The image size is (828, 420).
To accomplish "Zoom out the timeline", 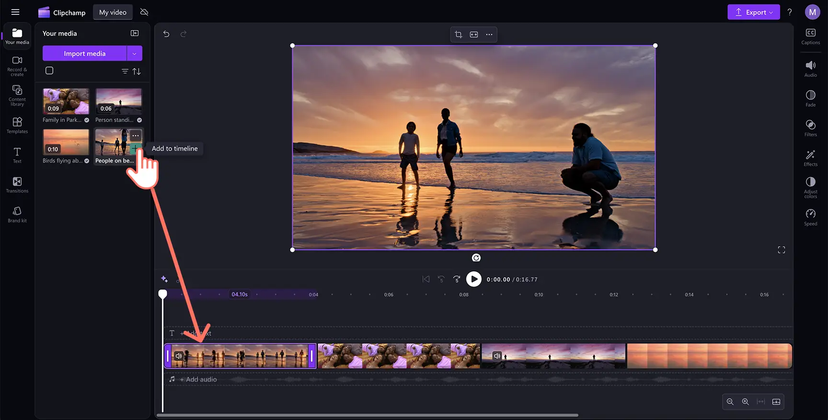I will (x=730, y=402).
